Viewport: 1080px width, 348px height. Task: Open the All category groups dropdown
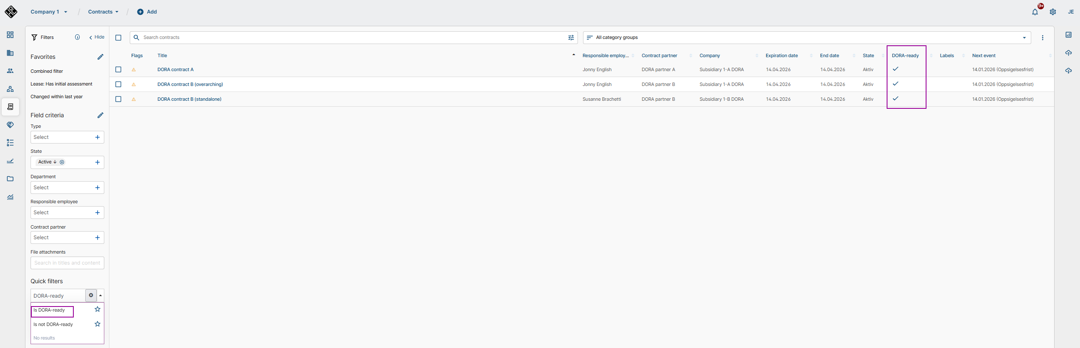[807, 38]
